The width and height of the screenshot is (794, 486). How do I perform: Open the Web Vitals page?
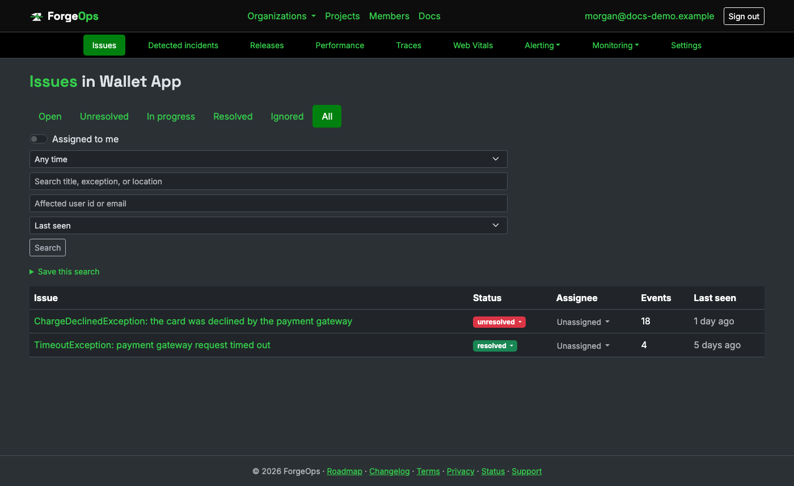click(x=473, y=45)
